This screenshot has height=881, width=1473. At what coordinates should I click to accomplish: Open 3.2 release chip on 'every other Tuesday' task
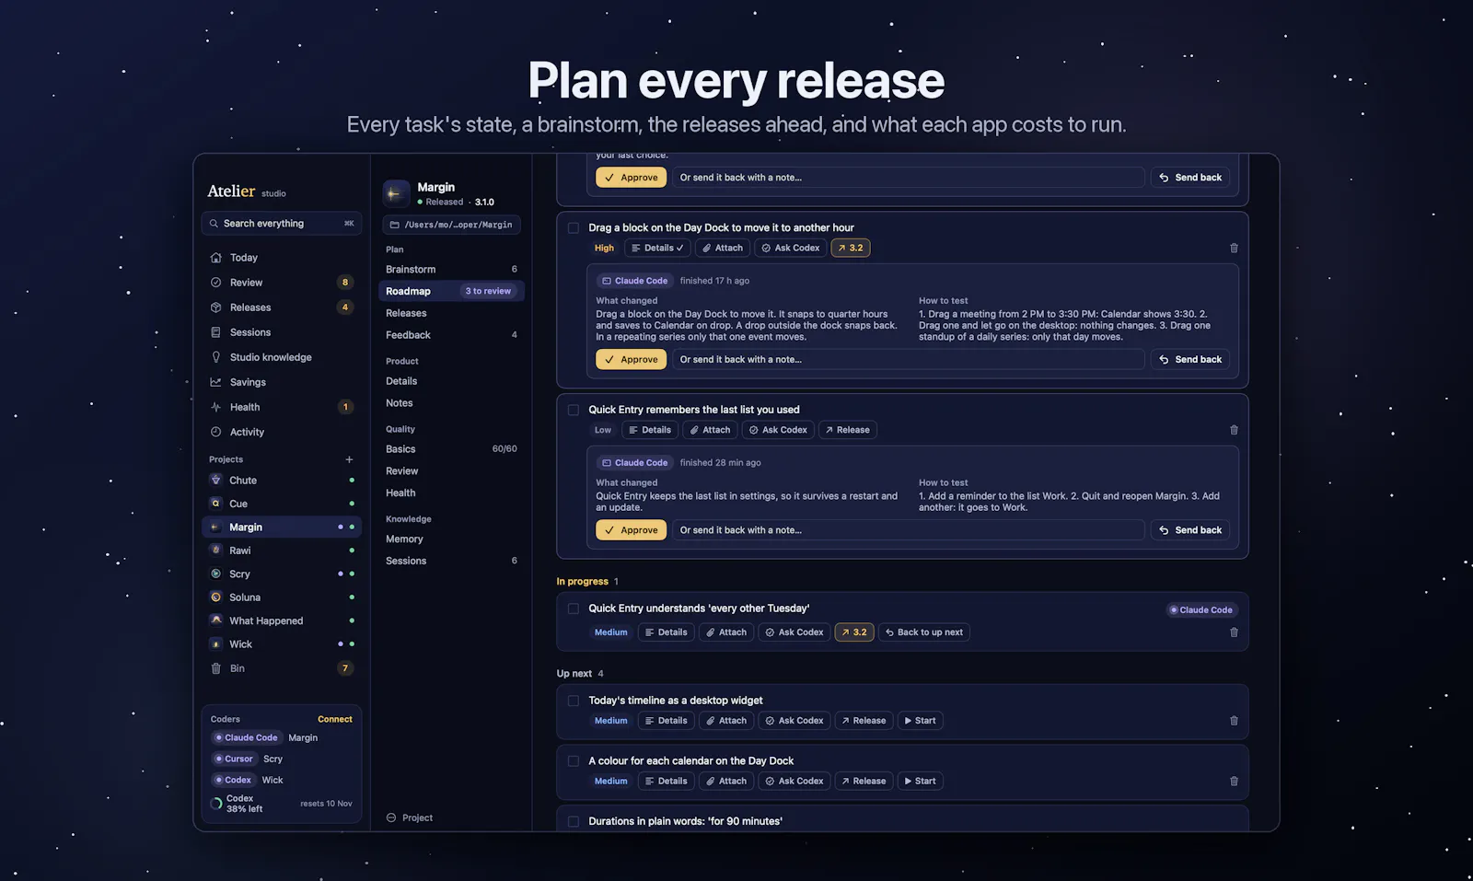point(853,632)
